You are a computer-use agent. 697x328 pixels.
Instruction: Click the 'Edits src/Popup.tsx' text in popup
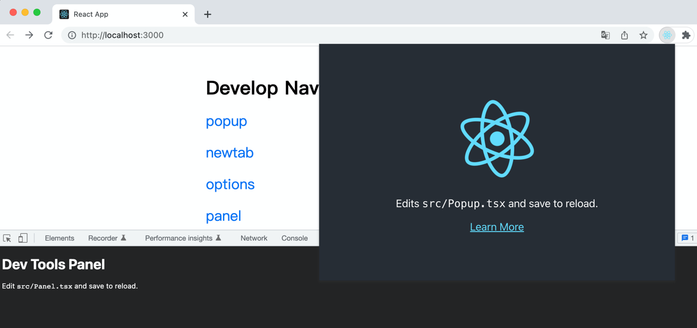(451, 204)
